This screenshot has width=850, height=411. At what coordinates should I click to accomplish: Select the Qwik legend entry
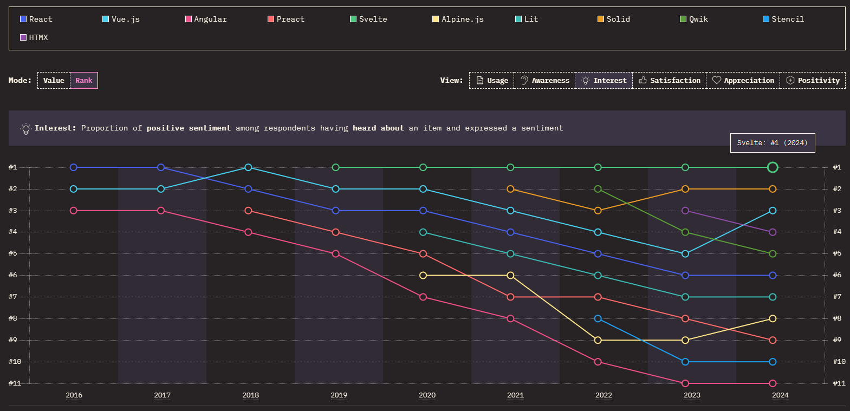(694, 19)
